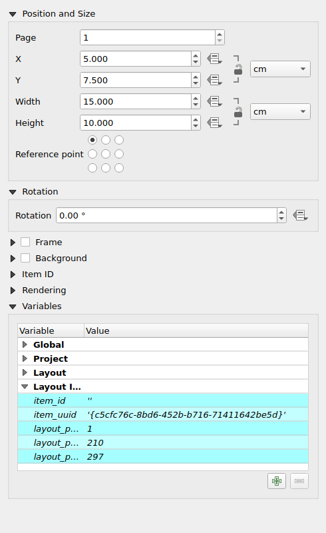Open data-defined override for Rotation
The height and width of the screenshot is (533, 326).
pos(301,215)
